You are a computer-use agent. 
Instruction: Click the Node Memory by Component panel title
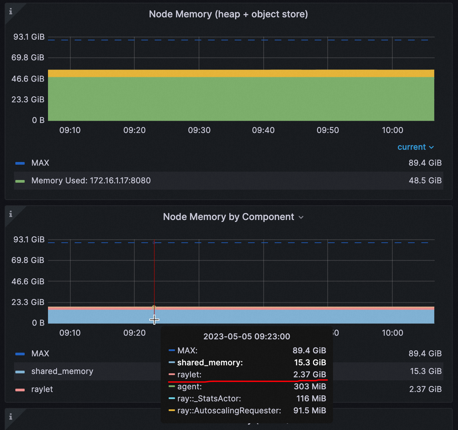[229, 217]
